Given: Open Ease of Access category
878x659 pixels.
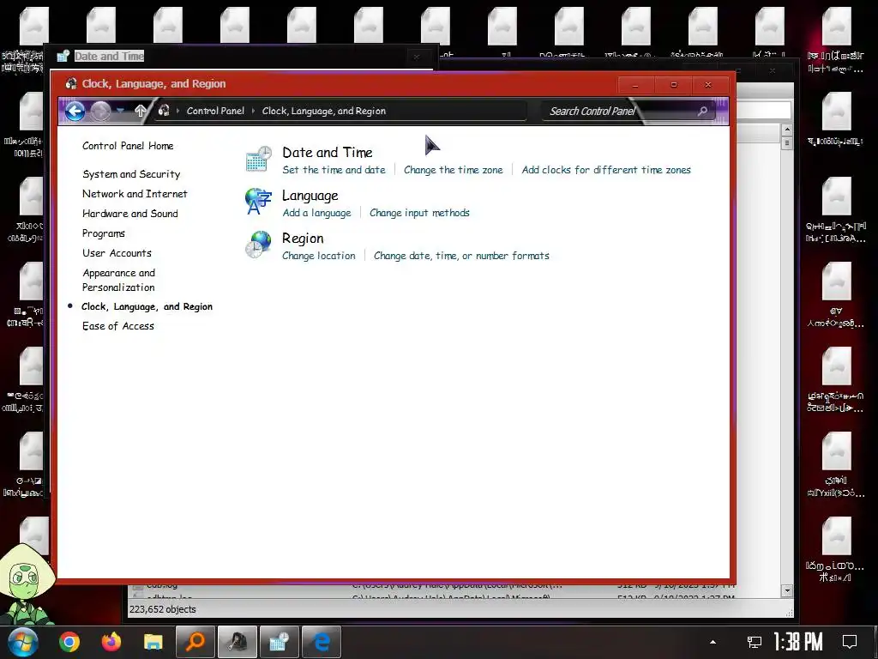Looking at the screenshot, I should [x=118, y=326].
